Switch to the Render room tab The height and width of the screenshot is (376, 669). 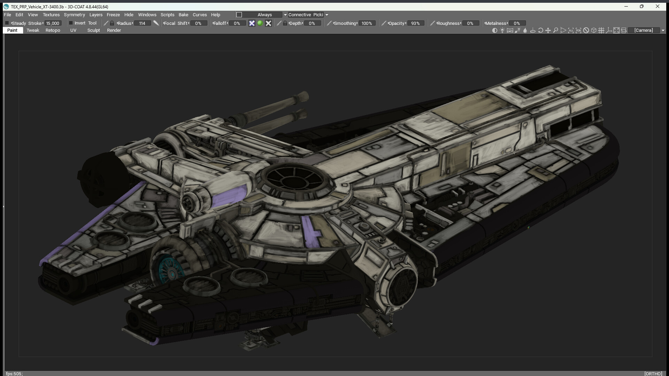point(114,30)
